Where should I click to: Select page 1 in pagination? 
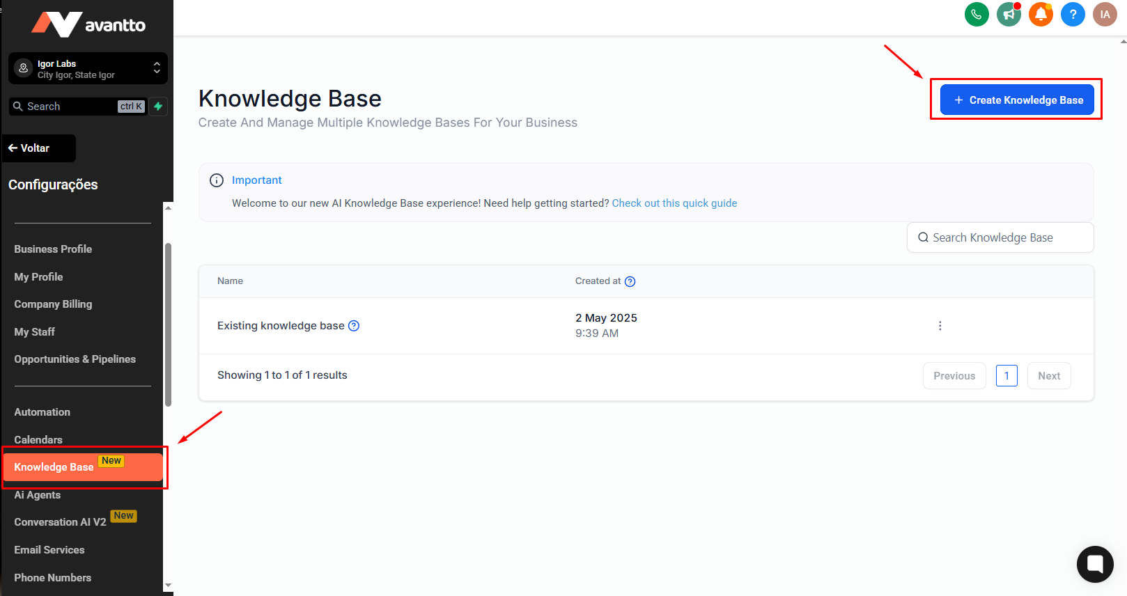(x=1006, y=376)
